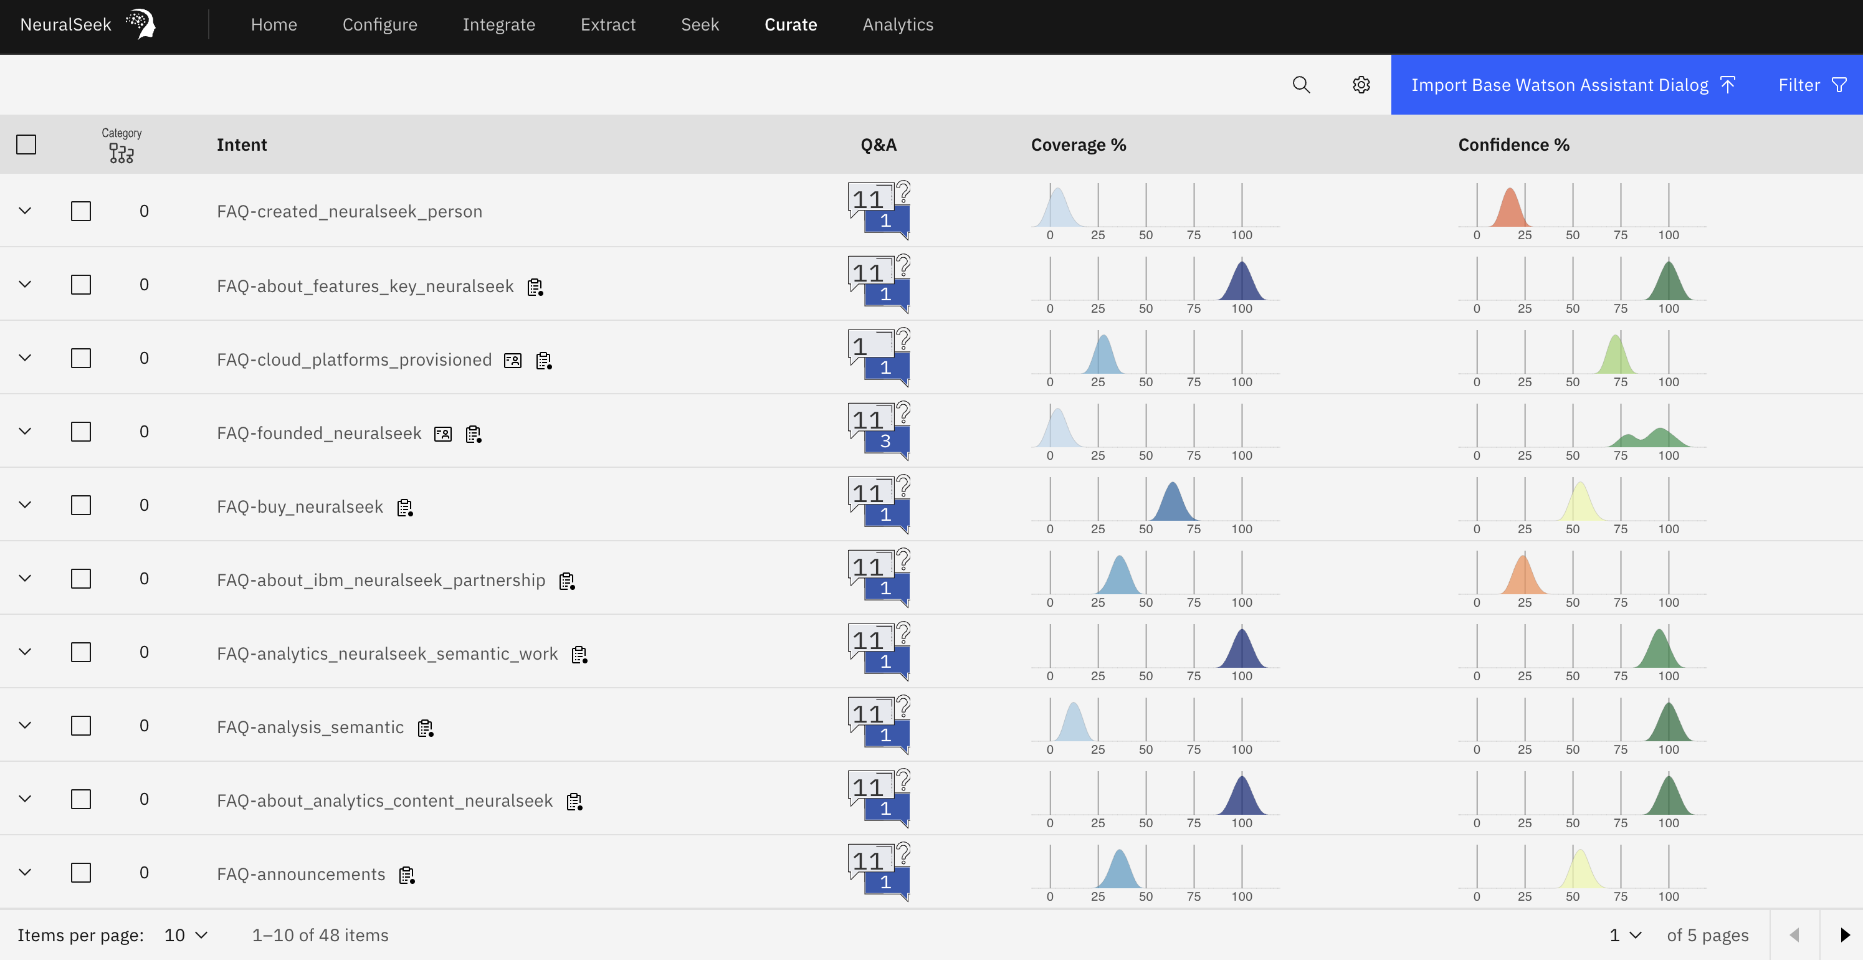Click coverage chart for FAQ-about_features_key_neuralseek
The width and height of the screenshot is (1863, 968).
point(1155,285)
